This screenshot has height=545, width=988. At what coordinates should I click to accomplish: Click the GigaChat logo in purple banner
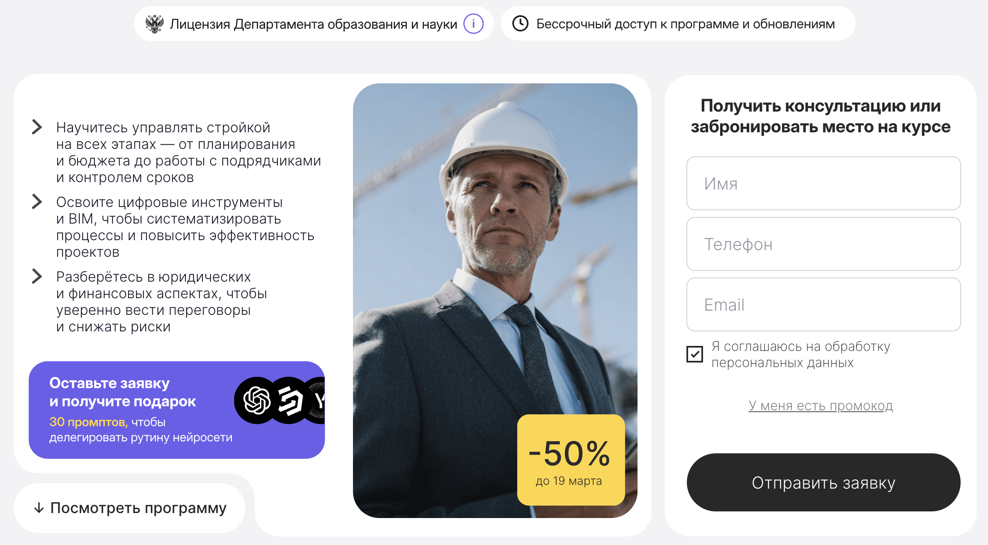[290, 400]
